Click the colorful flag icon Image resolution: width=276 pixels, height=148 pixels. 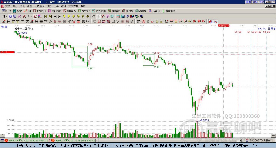click(40, 16)
